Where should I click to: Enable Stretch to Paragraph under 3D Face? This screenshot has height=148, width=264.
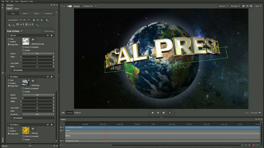pos(23,47)
